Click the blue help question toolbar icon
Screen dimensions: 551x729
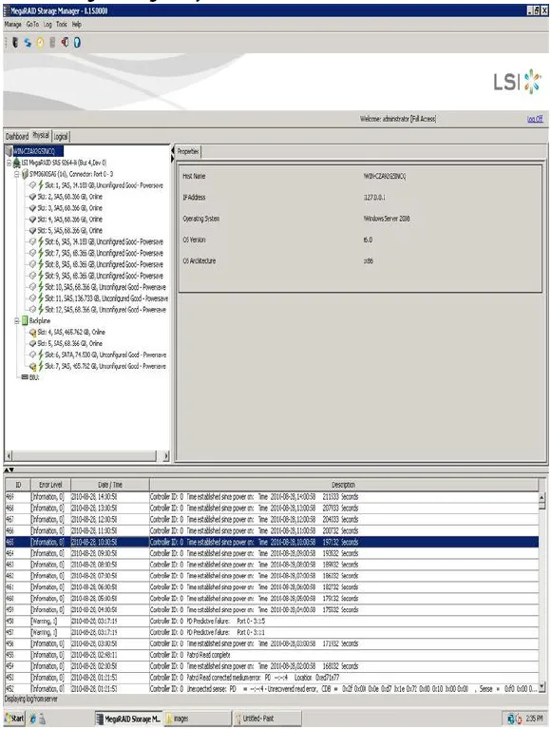point(77,43)
